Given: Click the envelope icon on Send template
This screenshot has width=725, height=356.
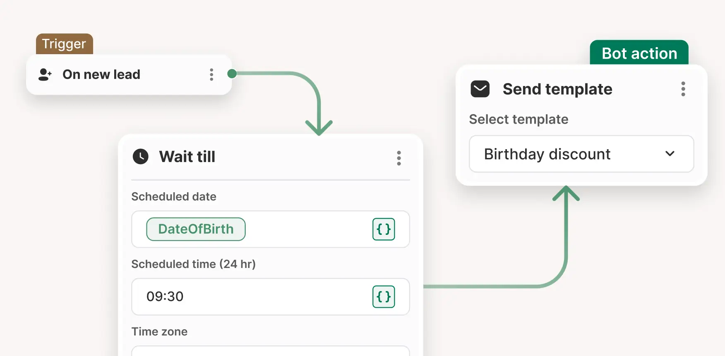Looking at the screenshot, I should 480,89.
